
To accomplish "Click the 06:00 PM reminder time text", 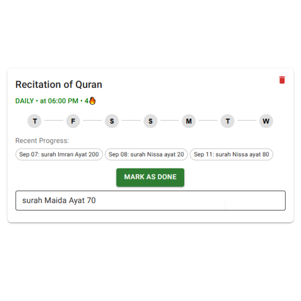I will tap(63, 101).
